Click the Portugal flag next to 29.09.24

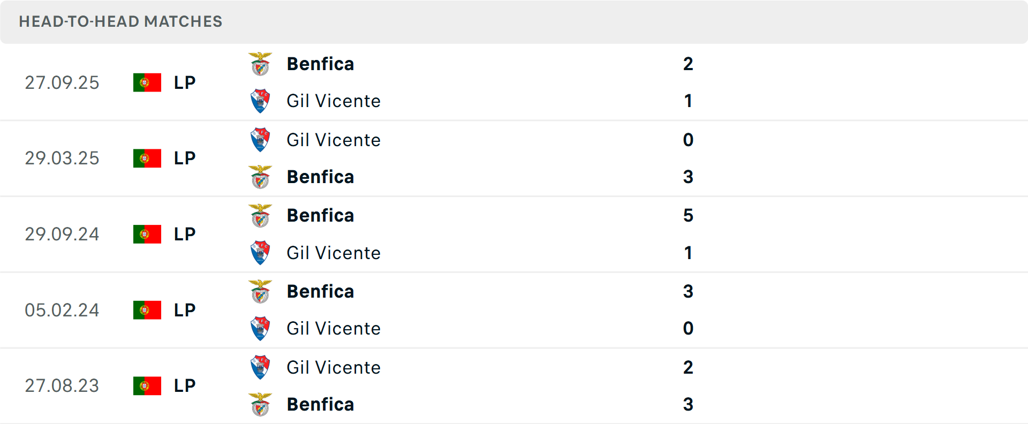(147, 234)
